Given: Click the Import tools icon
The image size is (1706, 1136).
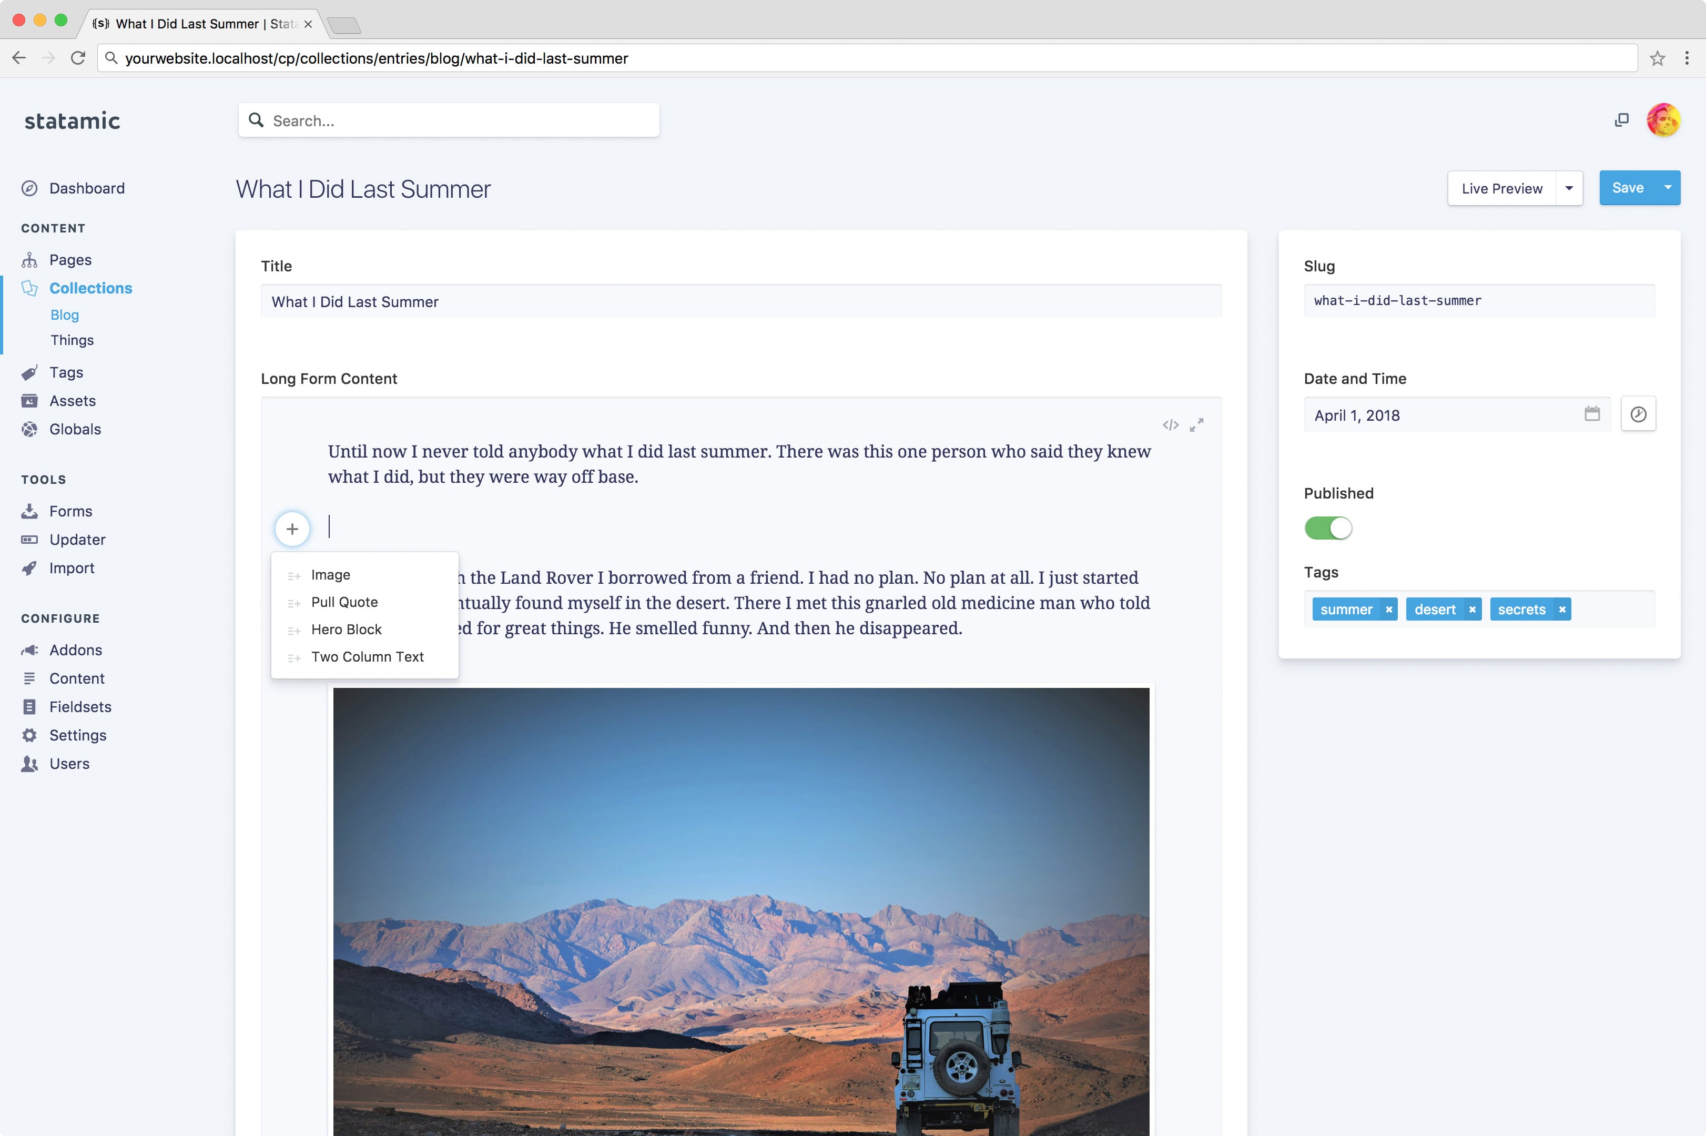Looking at the screenshot, I should click(29, 567).
